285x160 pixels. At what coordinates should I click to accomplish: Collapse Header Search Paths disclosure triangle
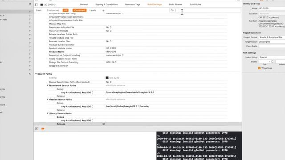coord(48,100)
